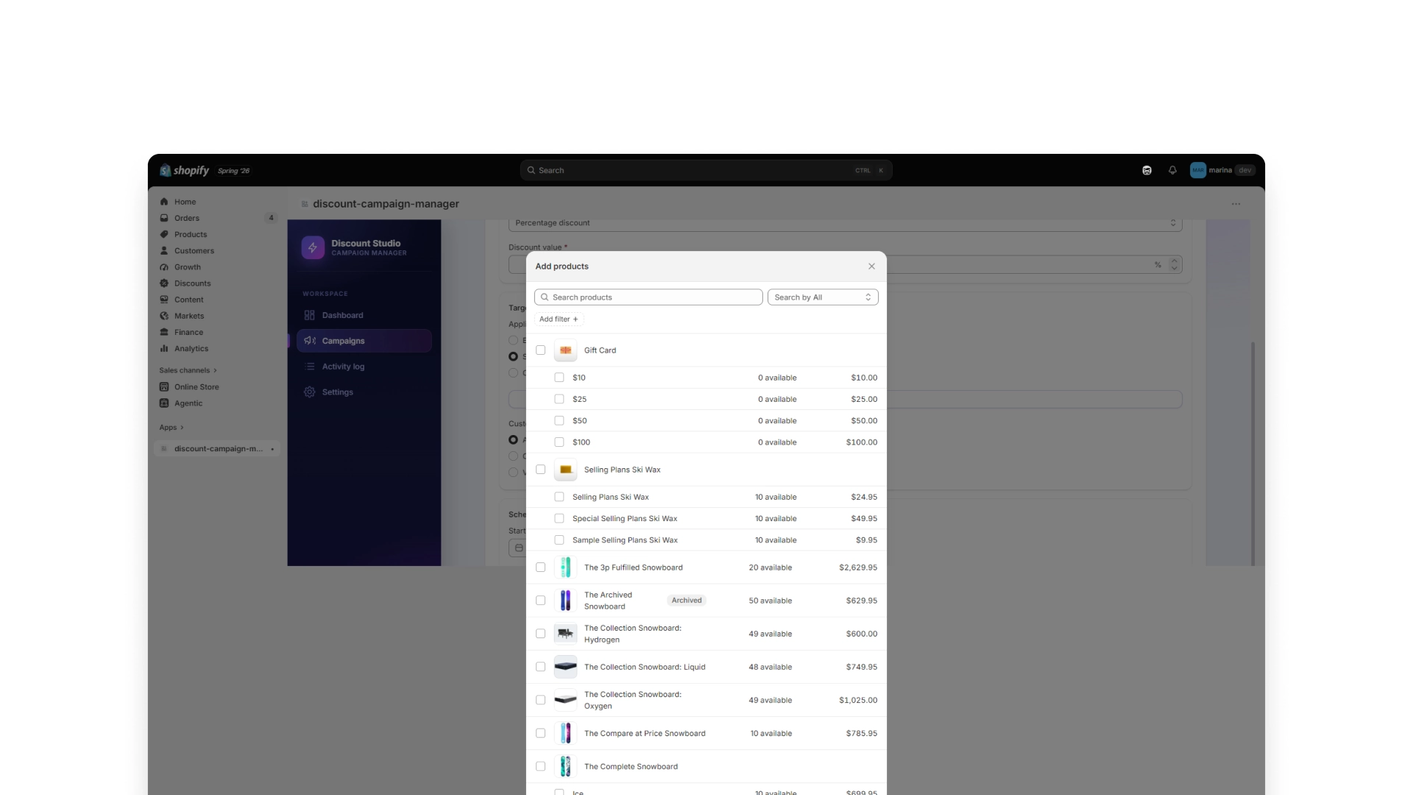Select the $50 gift card variant checkbox
The width and height of the screenshot is (1413, 795).
pyautogui.click(x=559, y=421)
